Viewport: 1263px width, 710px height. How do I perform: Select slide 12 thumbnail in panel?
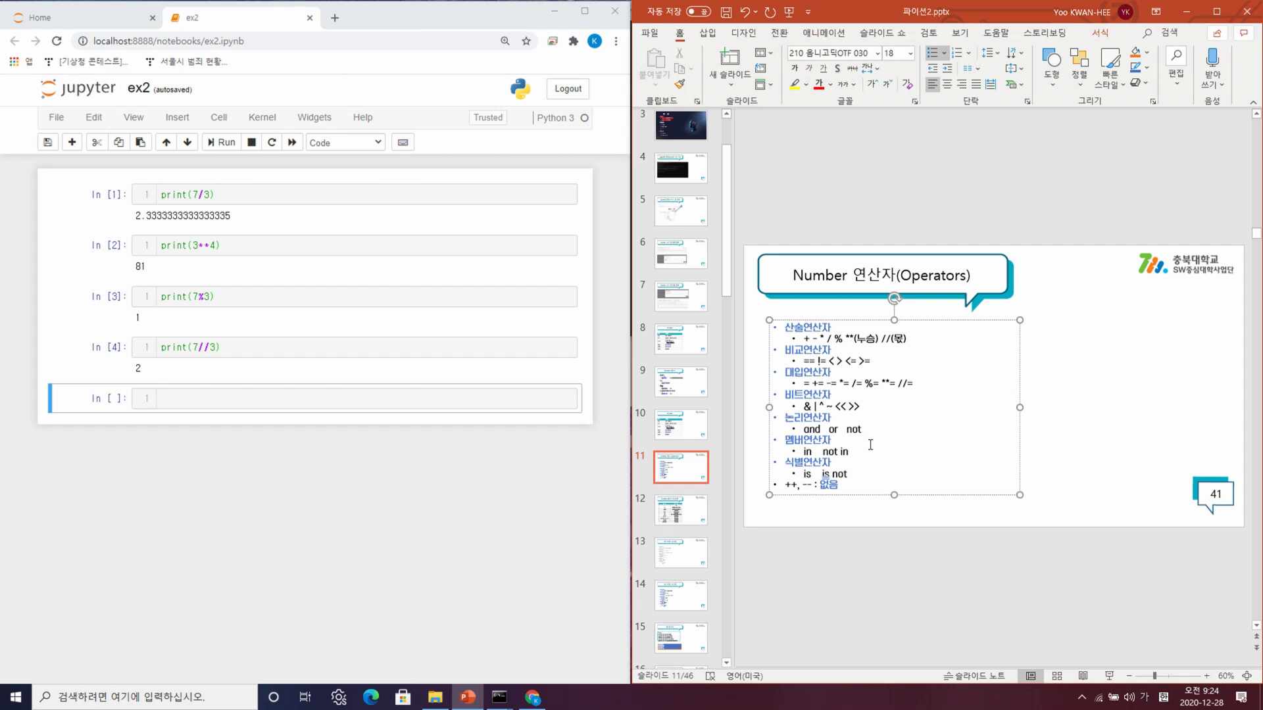681,509
